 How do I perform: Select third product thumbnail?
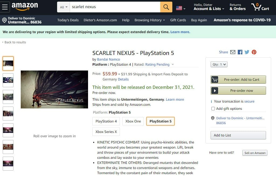(x=8, y=97)
